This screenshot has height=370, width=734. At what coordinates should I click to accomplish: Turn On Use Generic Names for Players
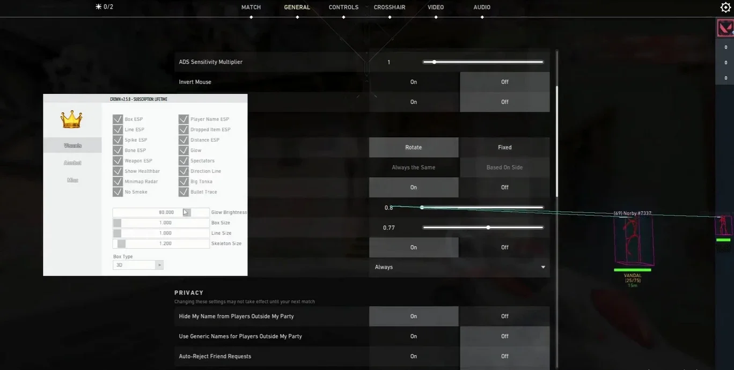click(414, 336)
